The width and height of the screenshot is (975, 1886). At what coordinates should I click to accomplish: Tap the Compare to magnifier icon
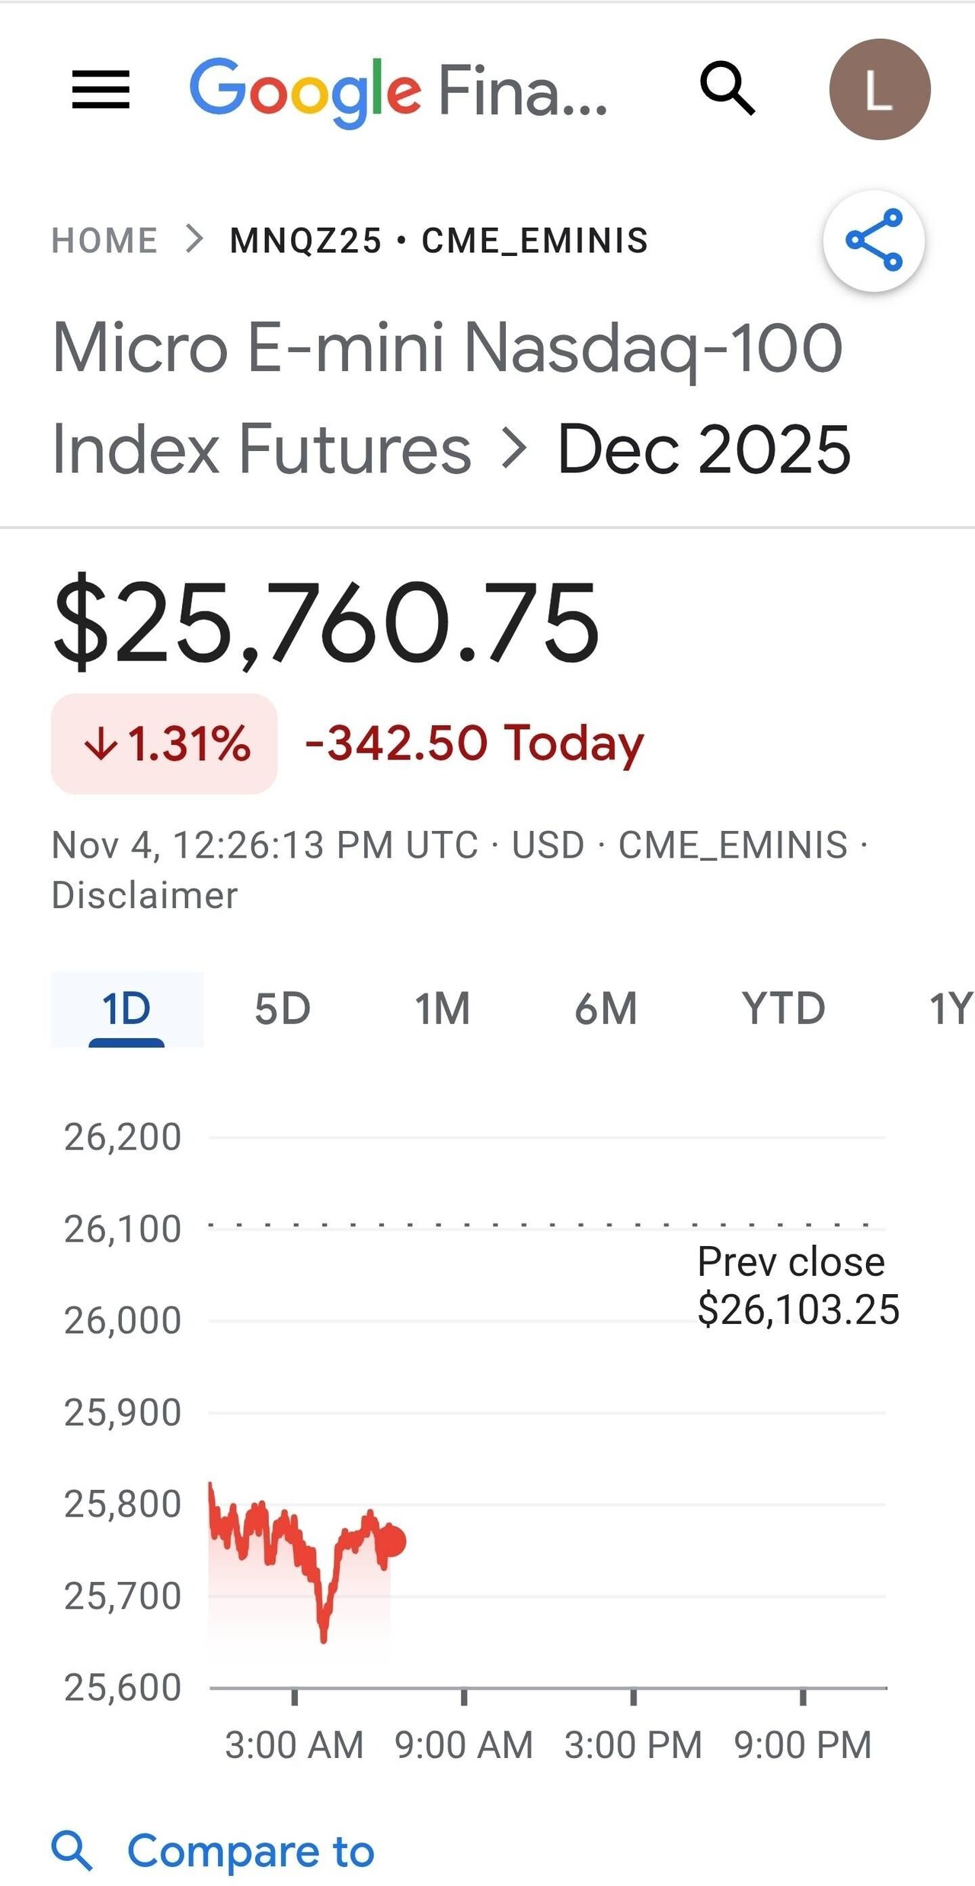[72, 1851]
